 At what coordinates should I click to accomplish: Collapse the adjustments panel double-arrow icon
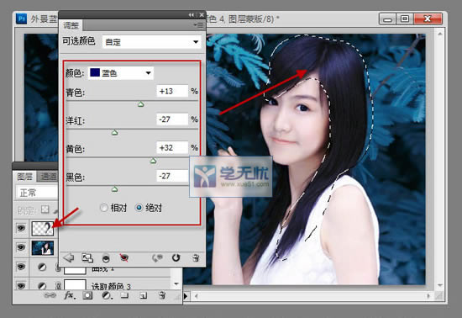pos(192,15)
